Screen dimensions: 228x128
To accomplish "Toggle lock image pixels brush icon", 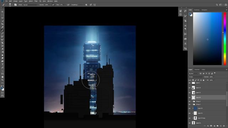I will (x=196, y=80).
